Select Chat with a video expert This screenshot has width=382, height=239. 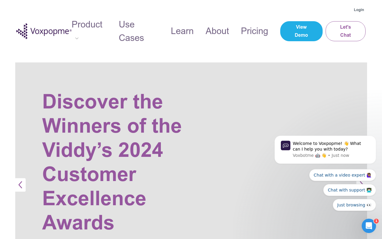[342, 175]
